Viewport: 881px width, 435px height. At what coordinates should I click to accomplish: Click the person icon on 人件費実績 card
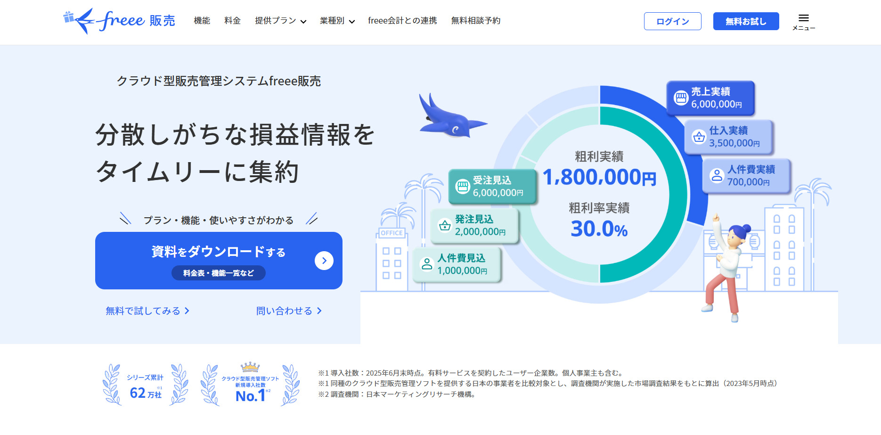coord(717,176)
